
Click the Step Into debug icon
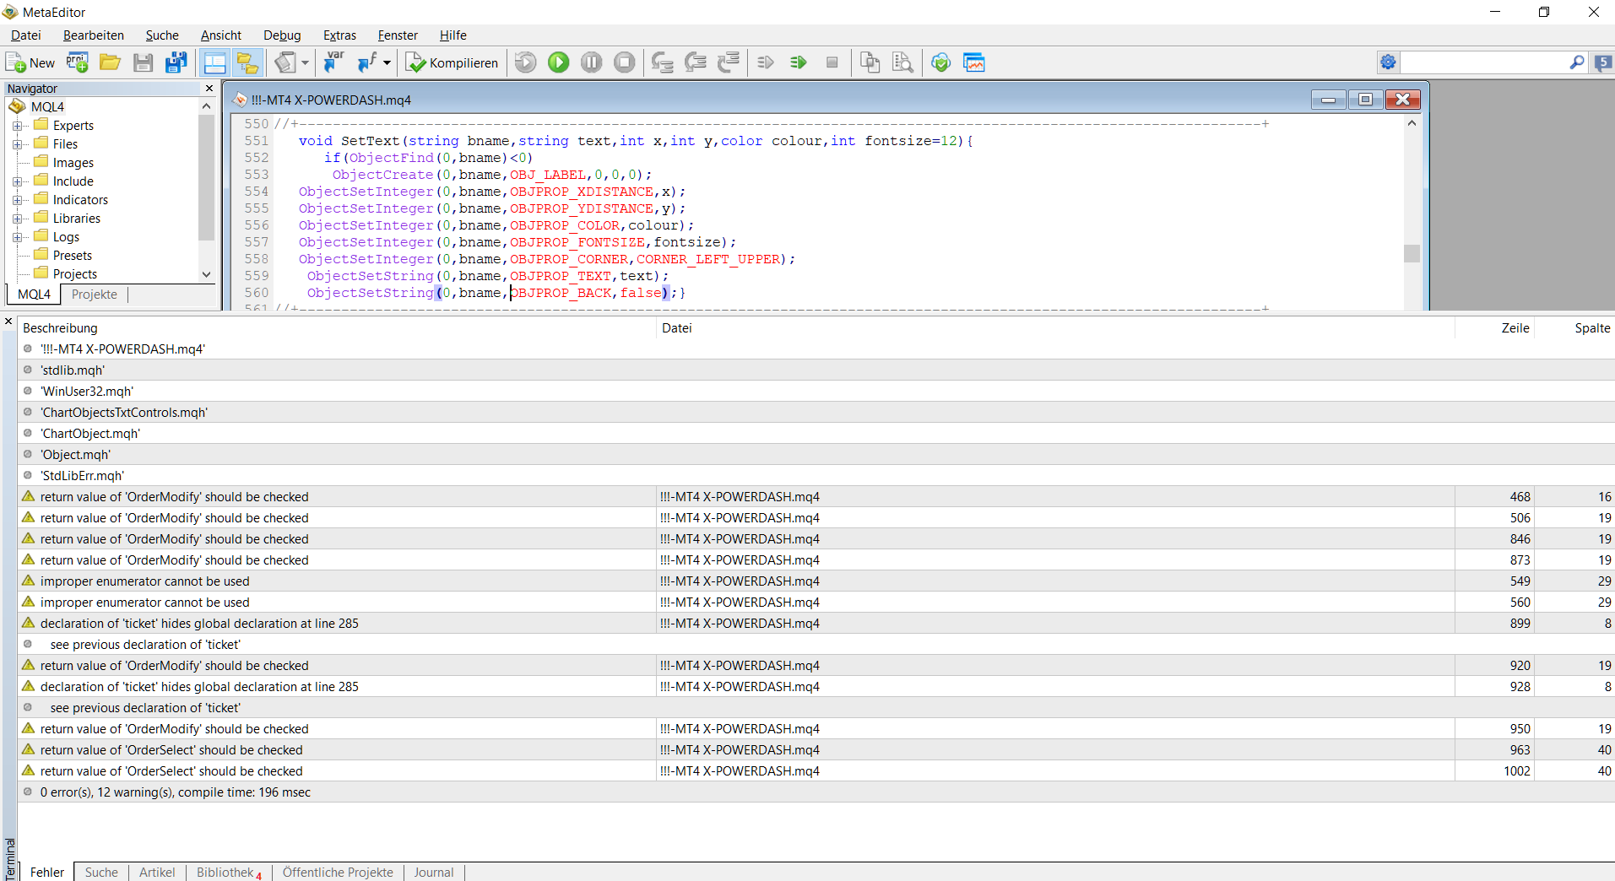[x=662, y=62]
